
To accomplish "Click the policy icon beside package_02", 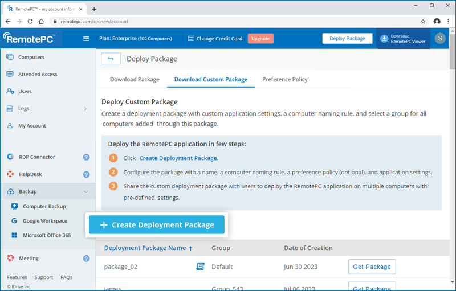I will (201, 267).
